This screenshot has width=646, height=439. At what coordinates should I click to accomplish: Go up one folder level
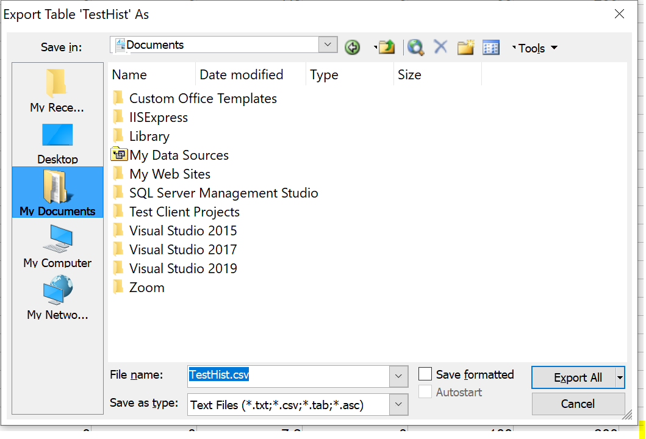(x=387, y=48)
